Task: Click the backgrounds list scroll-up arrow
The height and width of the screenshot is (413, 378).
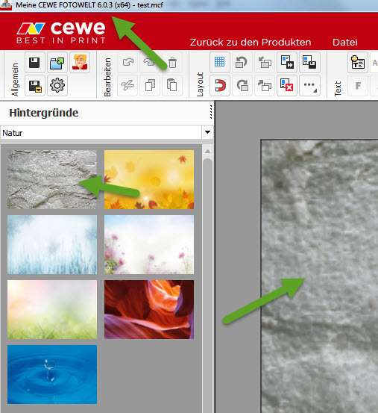Action: [x=208, y=152]
